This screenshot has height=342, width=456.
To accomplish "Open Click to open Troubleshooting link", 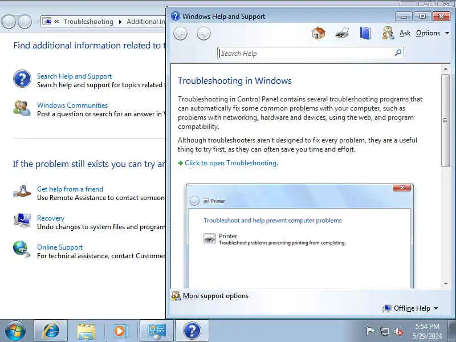I will tap(231, 163).
